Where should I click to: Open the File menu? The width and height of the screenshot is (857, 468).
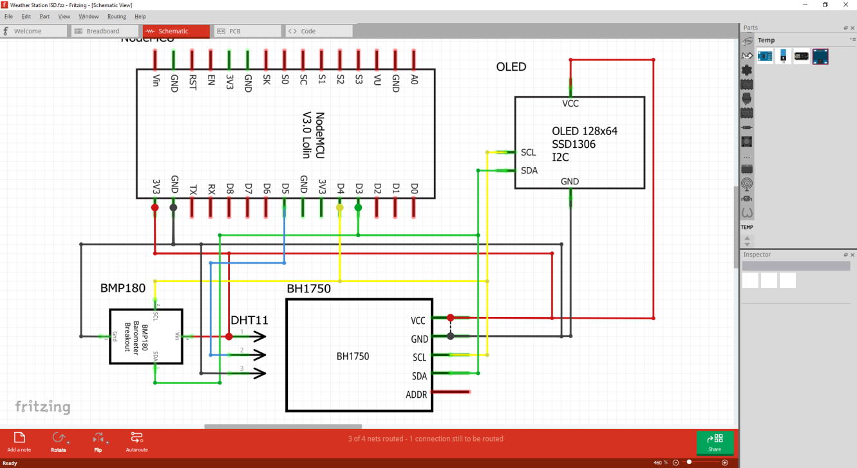click(x=8, y=16)
